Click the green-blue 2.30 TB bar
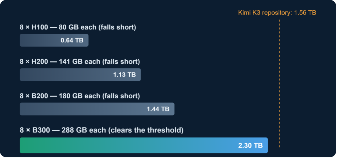 pos(144,145)
